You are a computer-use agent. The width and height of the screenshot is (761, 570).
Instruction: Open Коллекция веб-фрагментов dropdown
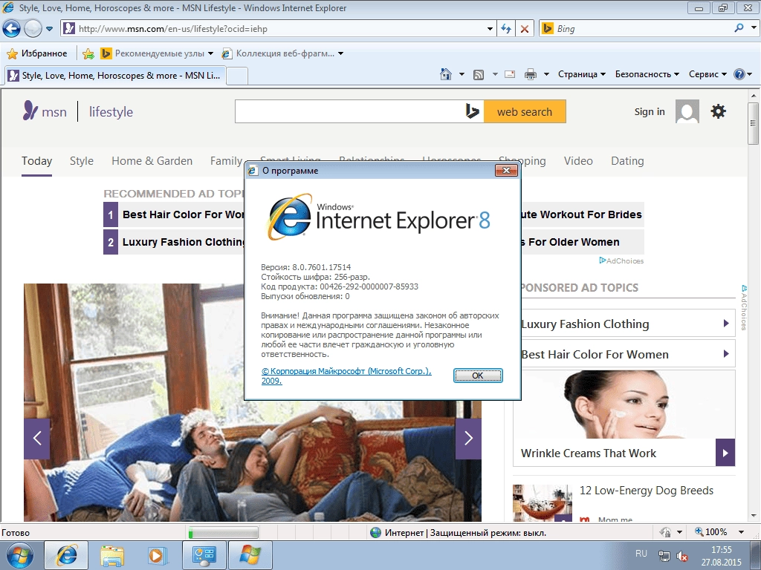click(x=282, y=53)
